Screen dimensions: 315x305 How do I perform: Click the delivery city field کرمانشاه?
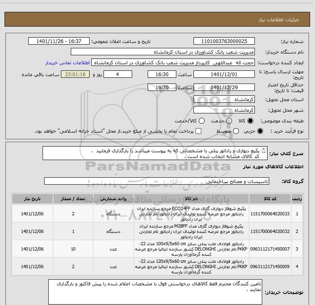coord(224,110)
